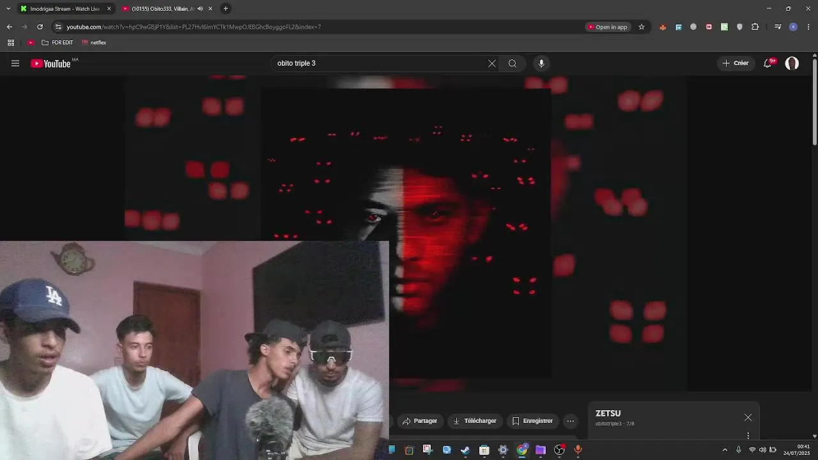
Task: Click the red fast-forward extension icon
Action: point(709,27)
